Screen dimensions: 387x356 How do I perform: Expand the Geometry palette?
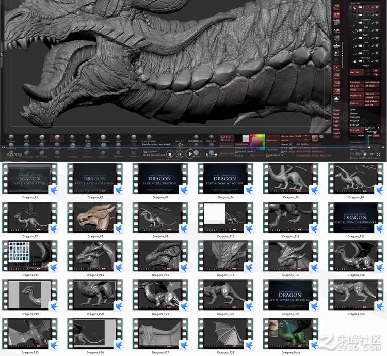coord(357,142)
